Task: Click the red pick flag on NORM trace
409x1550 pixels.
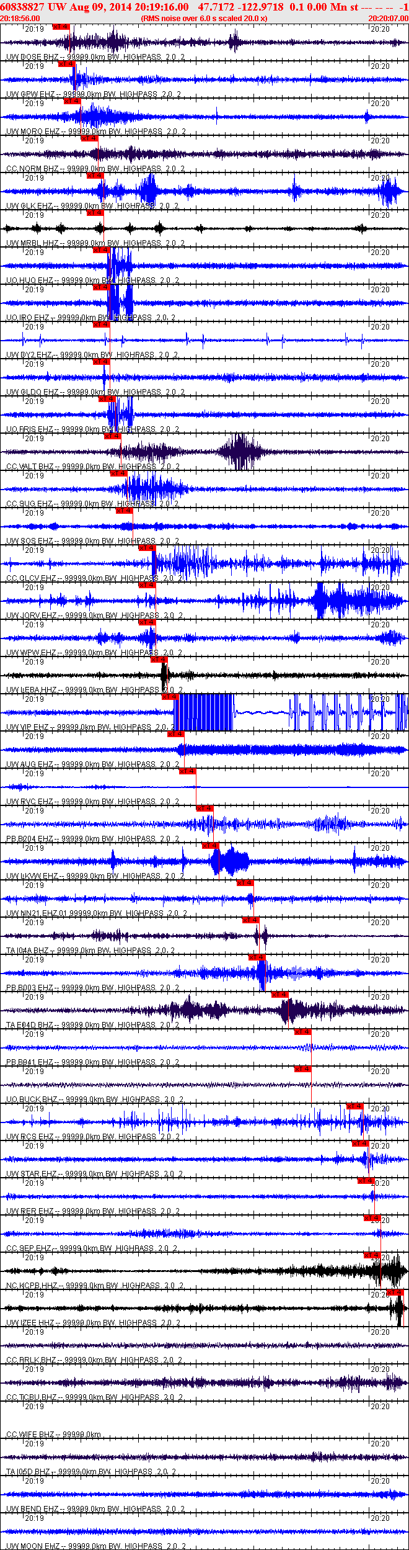Action: tap(90, 138)
